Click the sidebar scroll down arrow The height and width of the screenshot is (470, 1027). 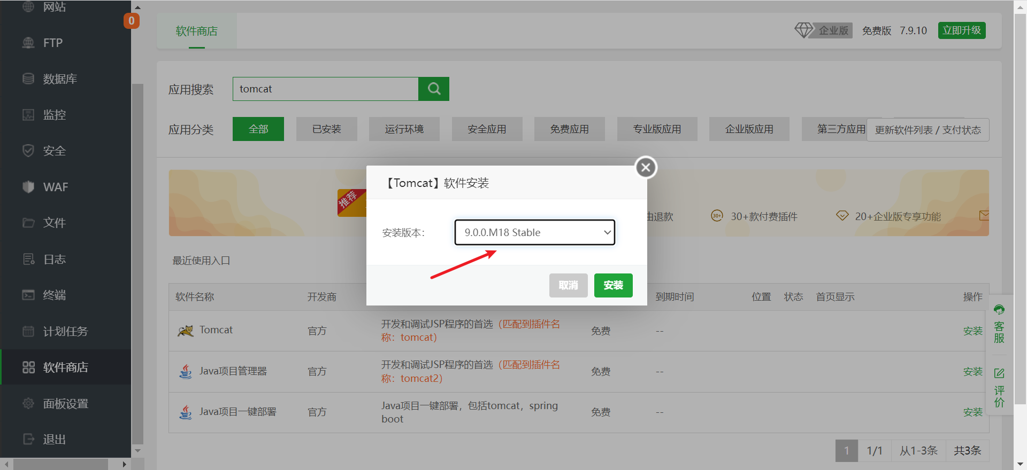[x=137, y=451]
